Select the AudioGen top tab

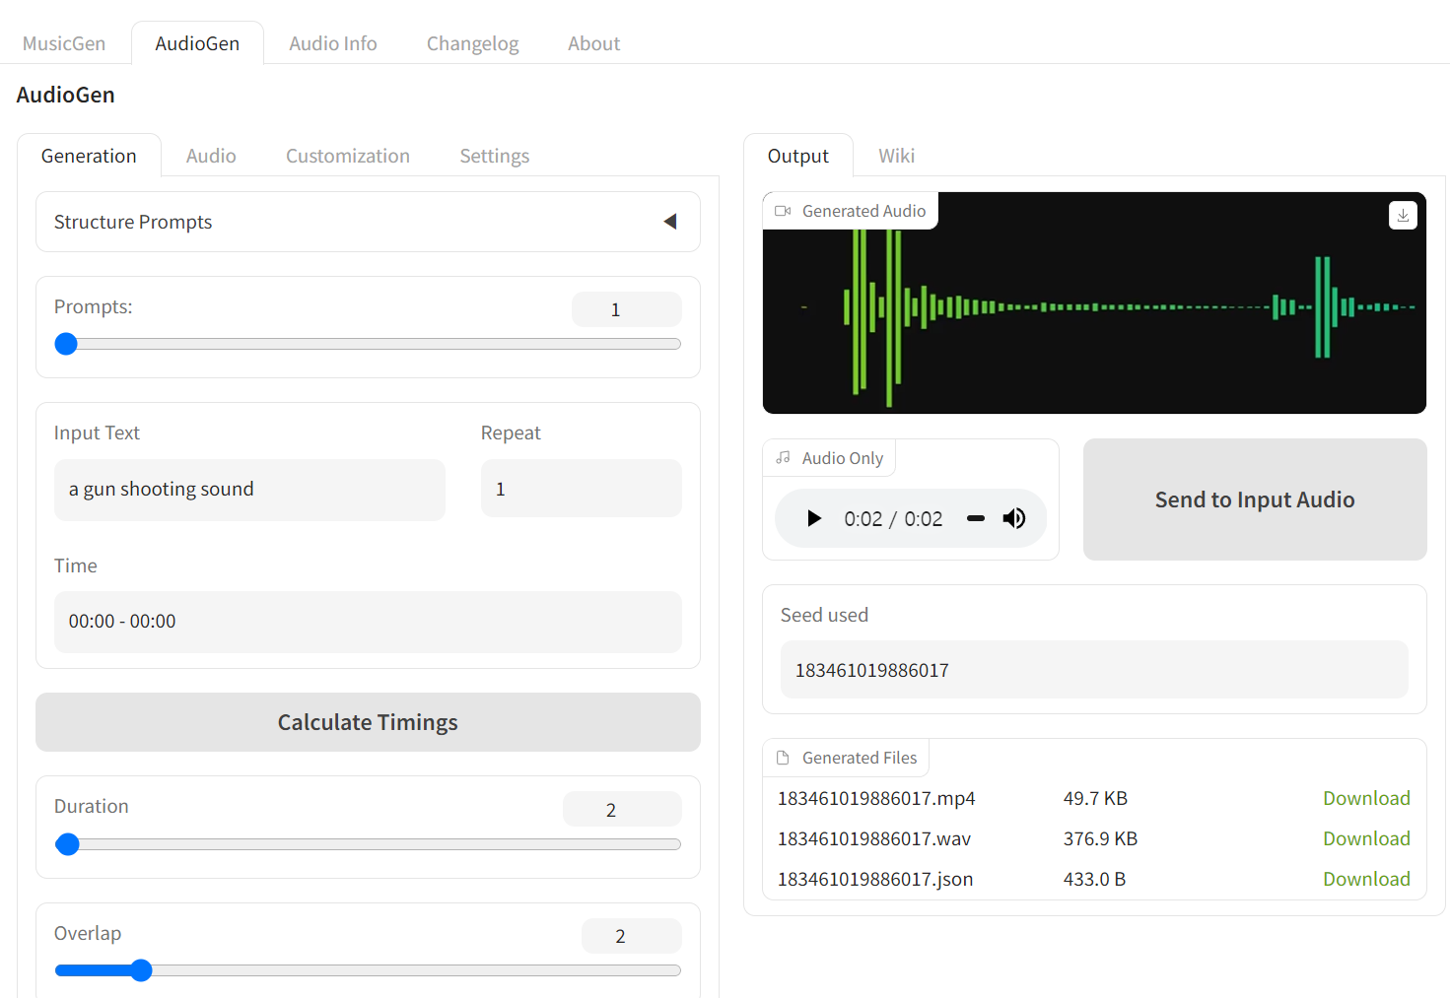point(197,43)
